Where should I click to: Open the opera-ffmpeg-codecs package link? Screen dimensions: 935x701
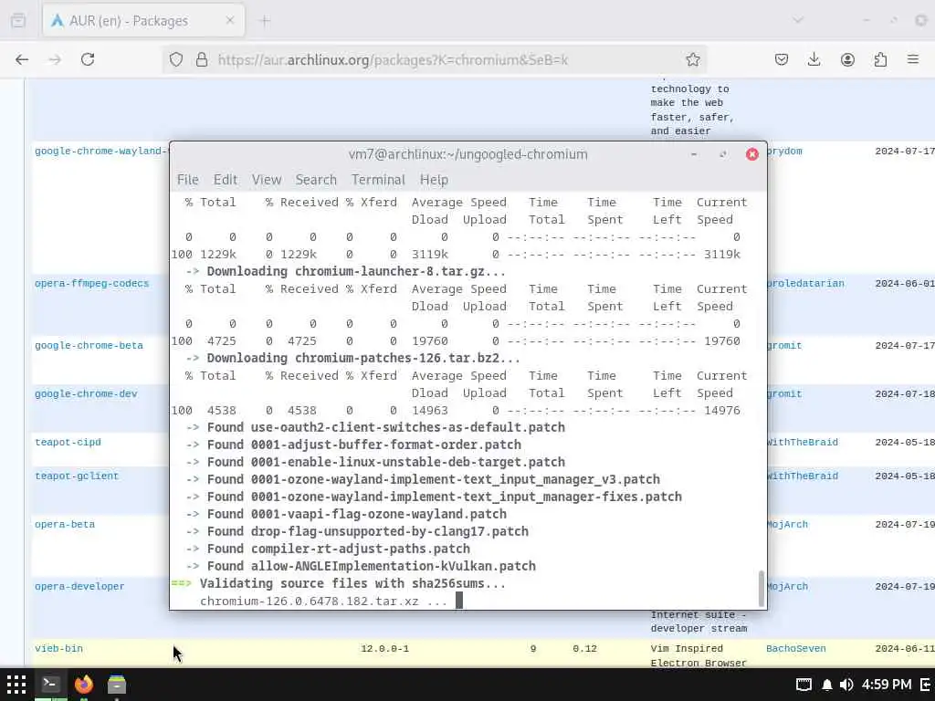(x=92, y=284)
